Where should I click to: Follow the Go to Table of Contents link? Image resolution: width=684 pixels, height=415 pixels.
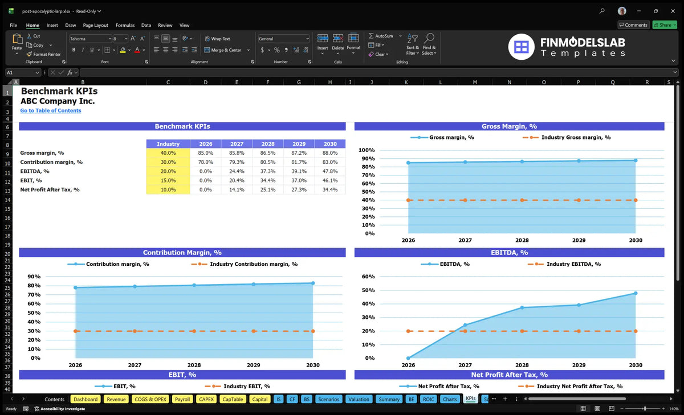(51, 110)
